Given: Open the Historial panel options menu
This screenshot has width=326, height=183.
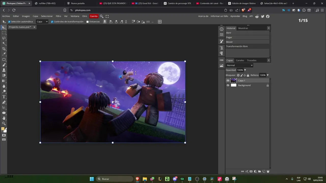Looking at the screenshot, I should 268,28.
